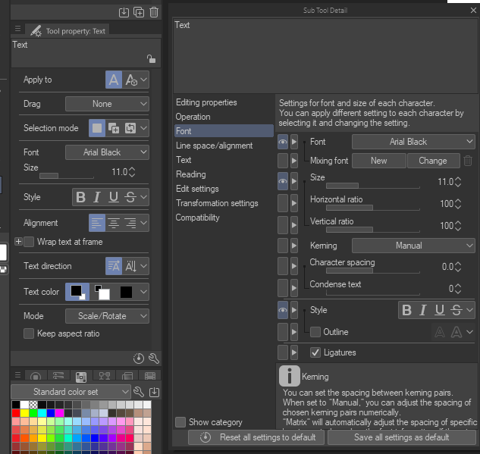
Task: Click the Horizontal ratio slider
Action: pyautogui.click(x=373, y=208)
